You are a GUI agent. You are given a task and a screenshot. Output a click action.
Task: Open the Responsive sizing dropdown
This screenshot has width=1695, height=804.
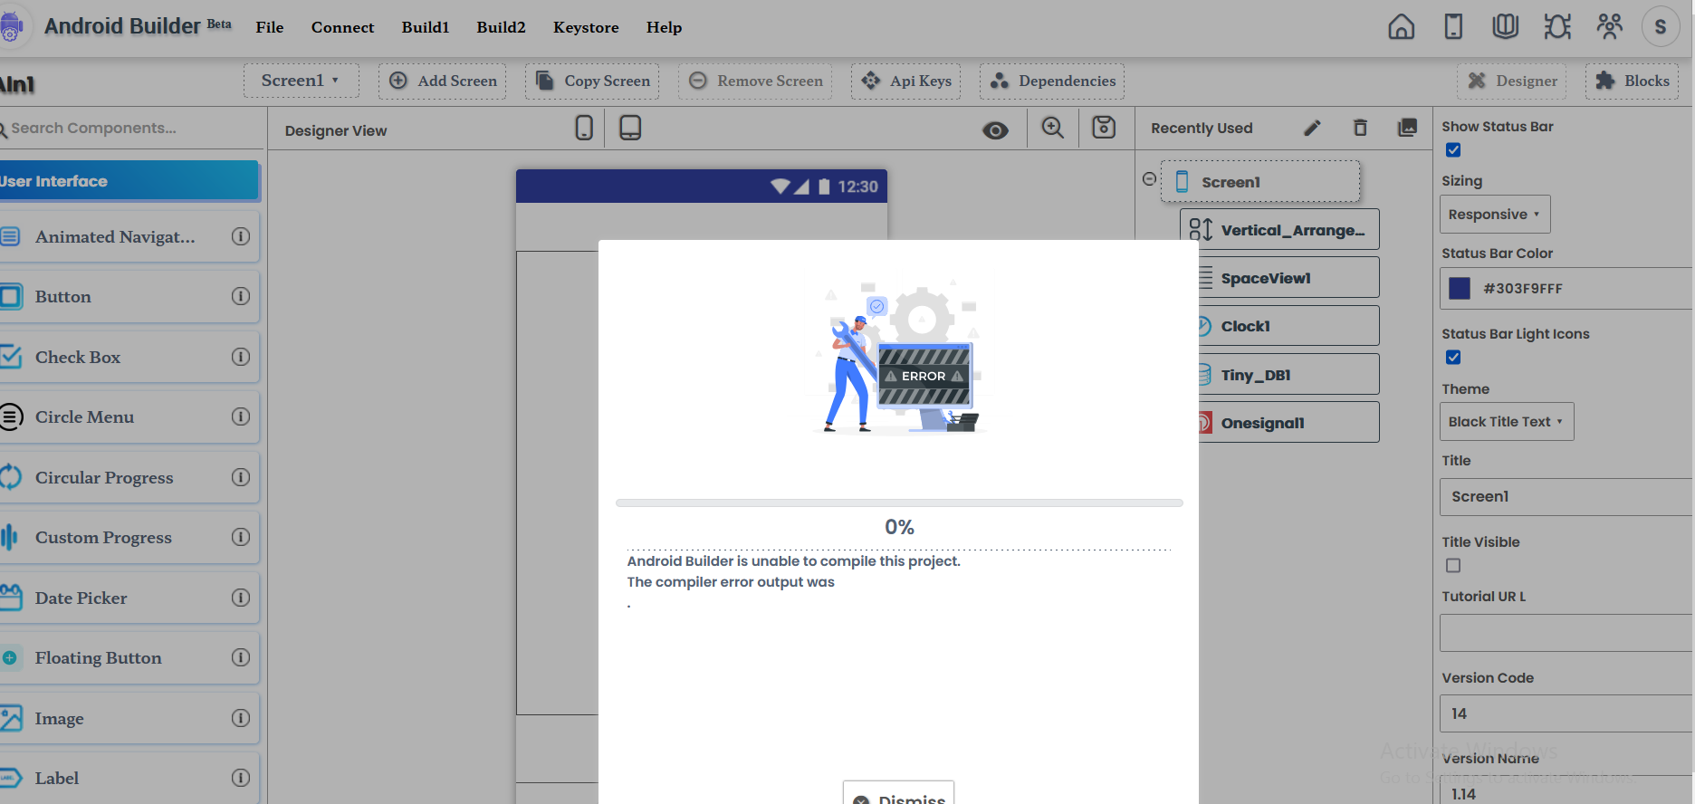(x=1494, y=215)
